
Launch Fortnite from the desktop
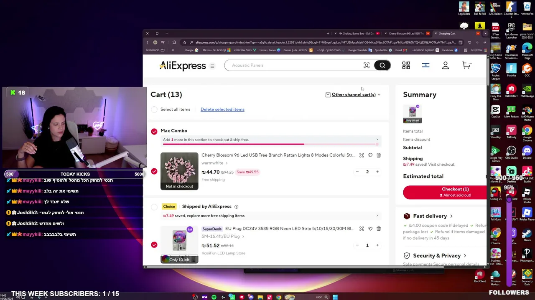point(511,69)
